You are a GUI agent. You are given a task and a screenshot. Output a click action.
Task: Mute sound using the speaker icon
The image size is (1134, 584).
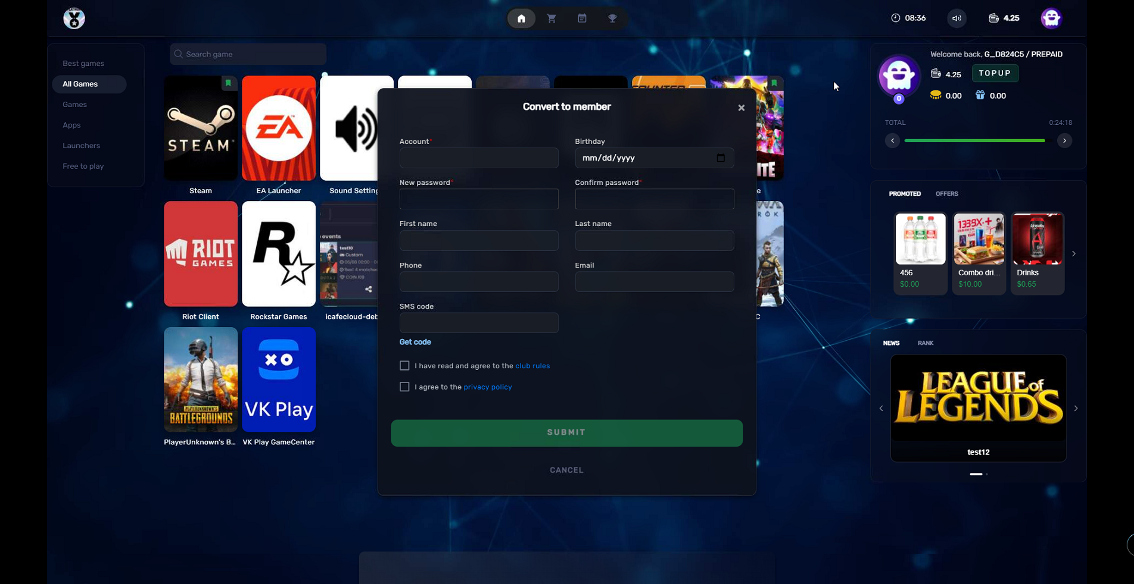click(x=957, y=18)
